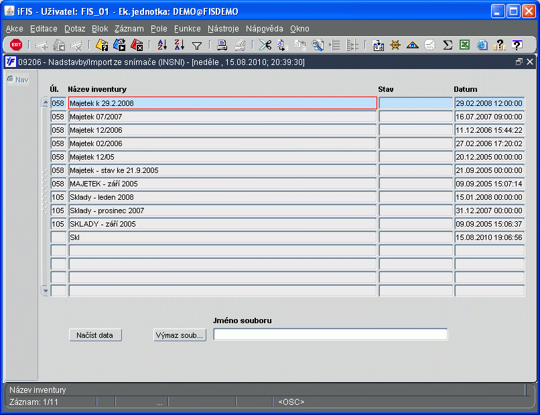This screenshot has width=540, height=415.
Task: Select the row Majetek 07/2007
Action: pos(222,117)
